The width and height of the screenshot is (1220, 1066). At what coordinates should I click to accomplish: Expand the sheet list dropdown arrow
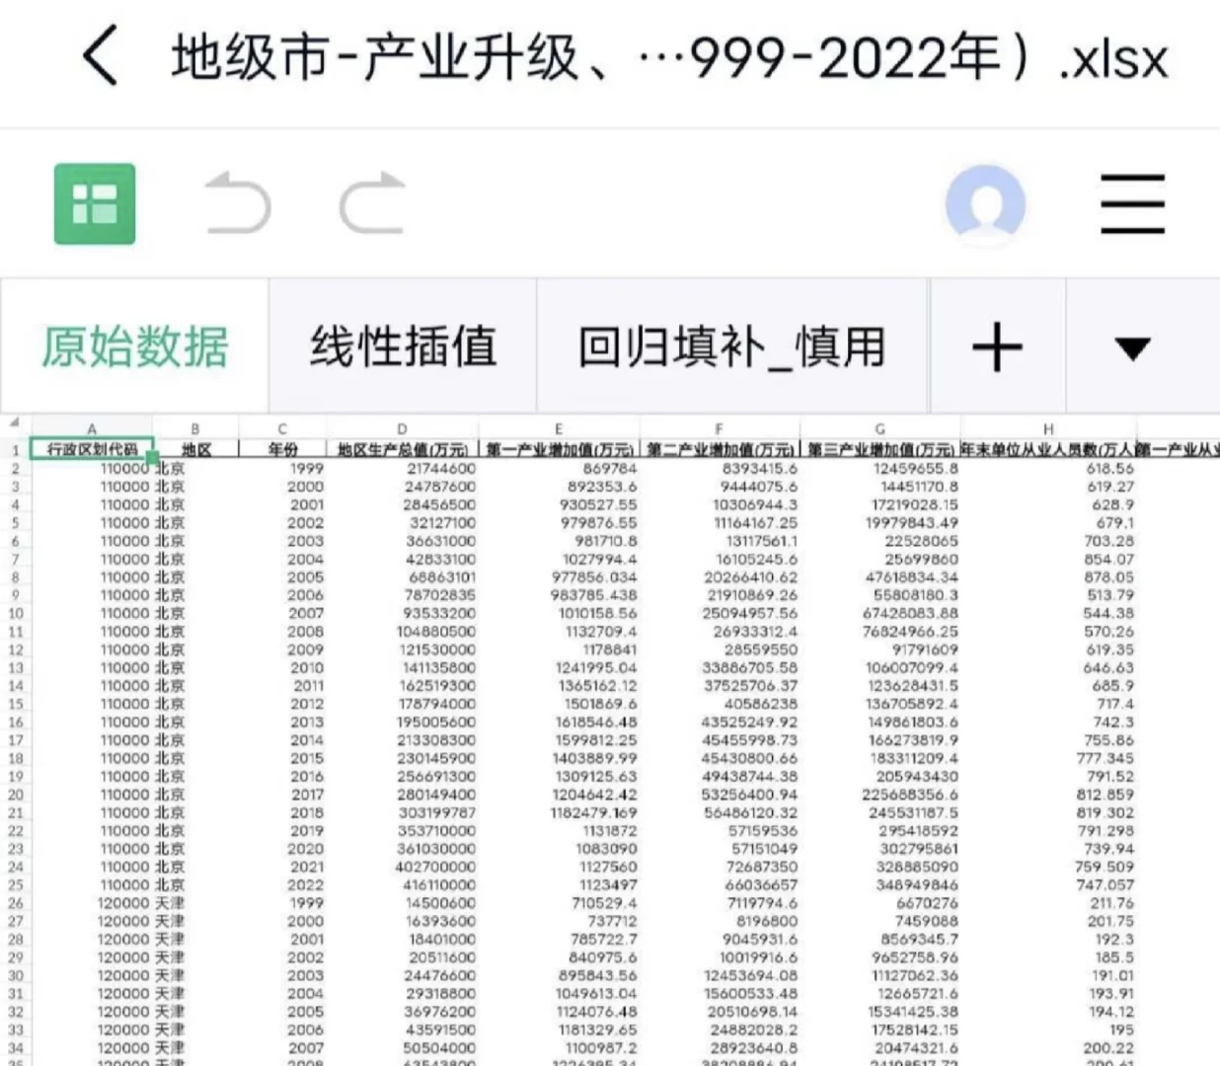click(1132, 347)
